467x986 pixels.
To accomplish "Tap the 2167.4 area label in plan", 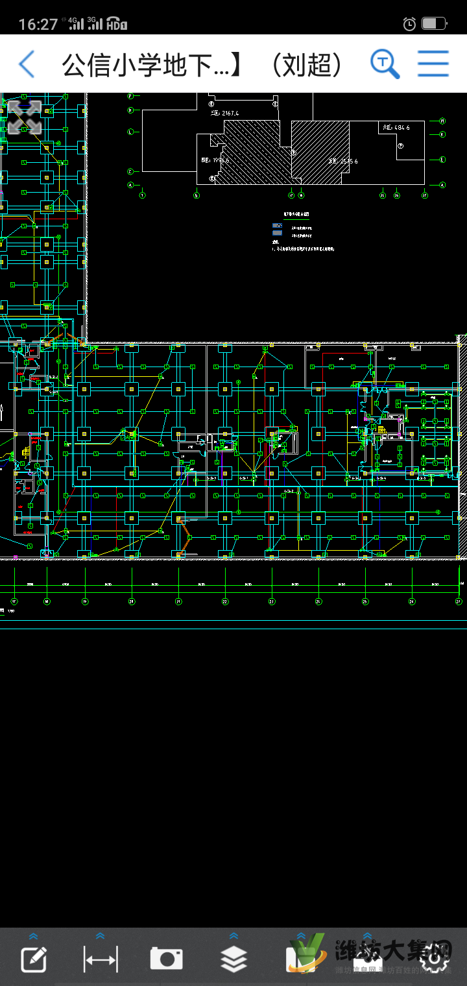I will (230, 114).
